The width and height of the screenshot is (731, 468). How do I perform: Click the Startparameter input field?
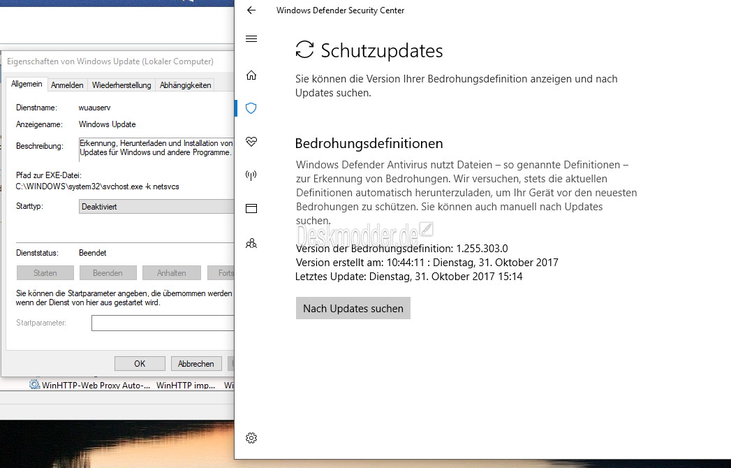click(163, 323)
